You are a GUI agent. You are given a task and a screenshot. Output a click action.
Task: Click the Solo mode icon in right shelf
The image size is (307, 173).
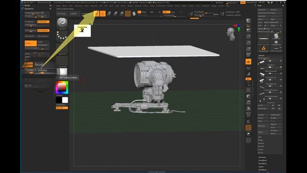[248, 134]
